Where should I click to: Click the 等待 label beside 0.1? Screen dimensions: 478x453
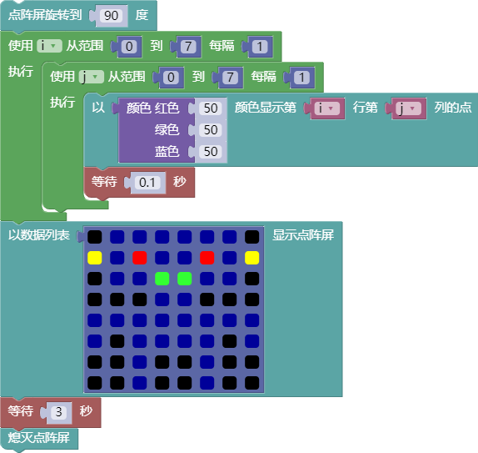tap(104, 182)
